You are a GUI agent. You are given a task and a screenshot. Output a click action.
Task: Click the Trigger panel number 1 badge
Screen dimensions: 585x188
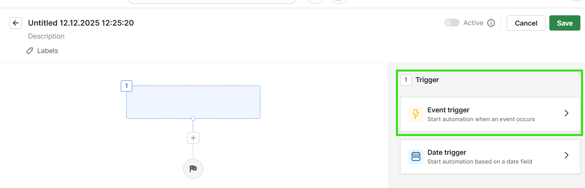(406, 80)
